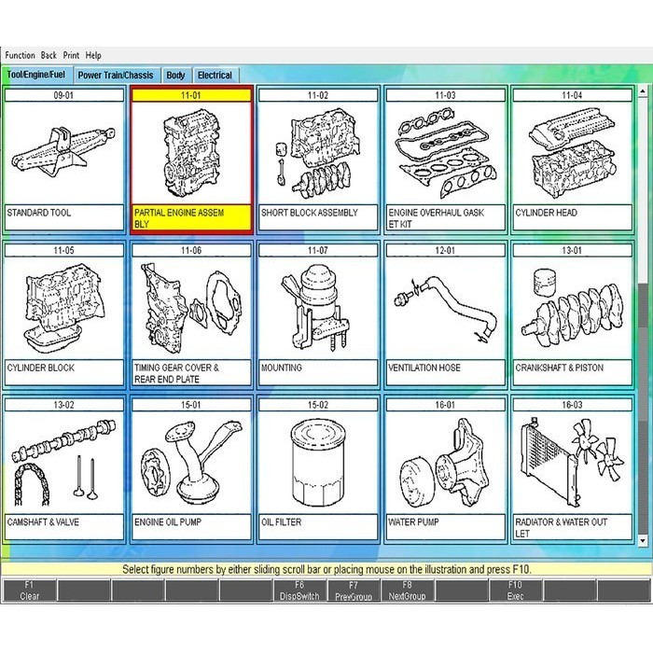Select the Short Block Assembly illustration
Viewport: 653px width, 653px height.
click(x=318, y=153)
